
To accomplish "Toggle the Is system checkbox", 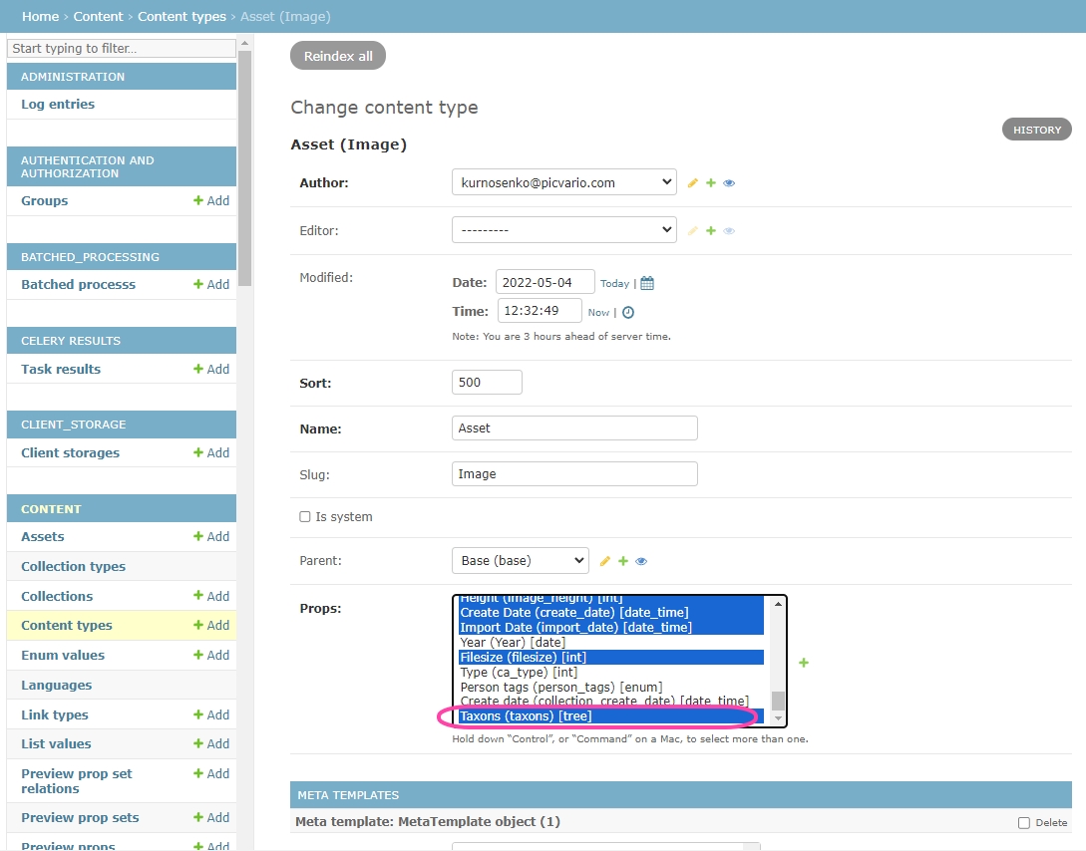I will [305, 517].
